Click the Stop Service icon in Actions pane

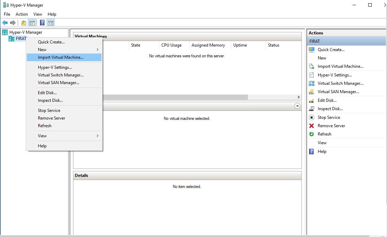[312, 117]
